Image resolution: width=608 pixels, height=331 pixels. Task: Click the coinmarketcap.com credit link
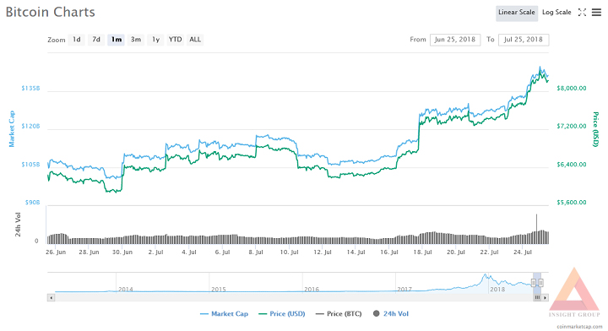[x=579, y=327]
